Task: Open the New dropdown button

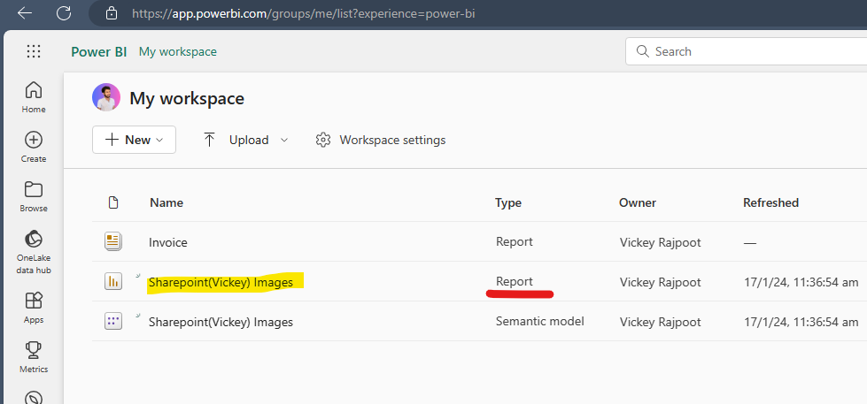Action: click(x=134, y=140)
